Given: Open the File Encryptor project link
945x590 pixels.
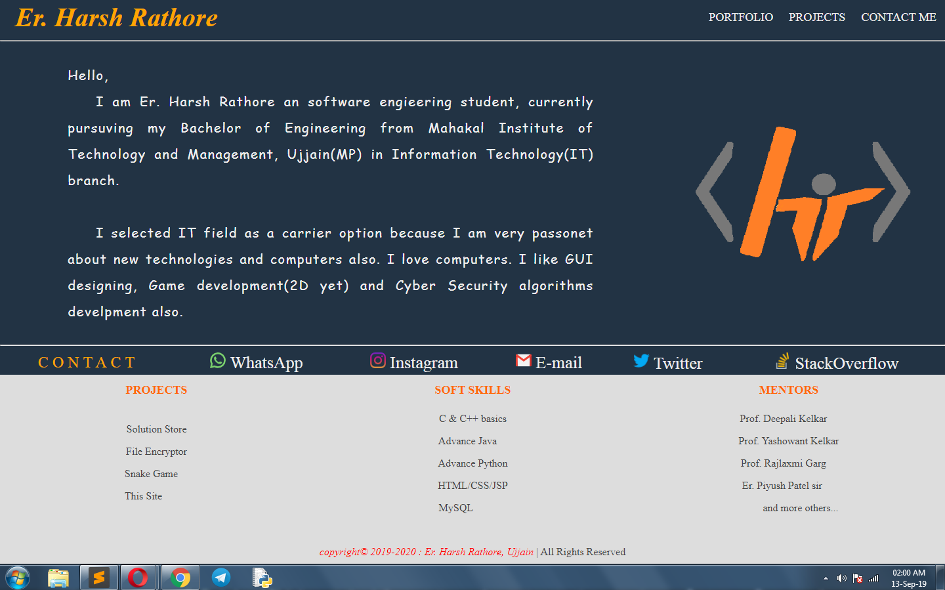Looking at the screenshot, I should tap(156, 452).
